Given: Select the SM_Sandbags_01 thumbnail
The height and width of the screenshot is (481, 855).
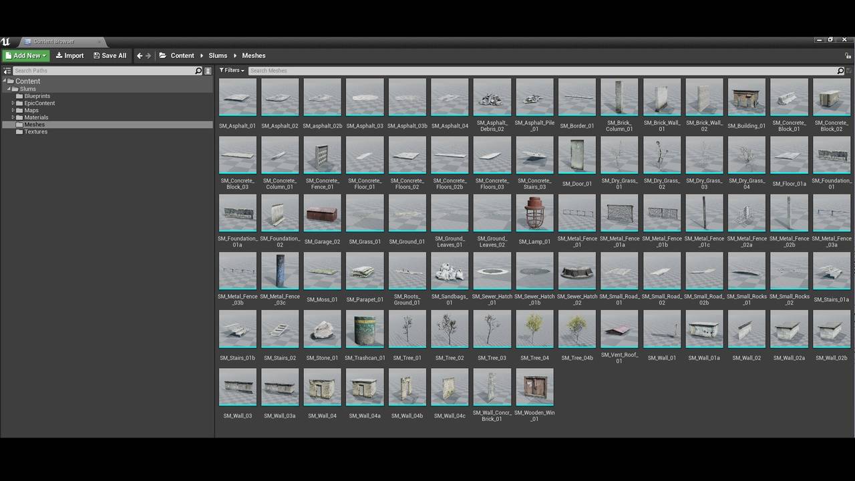Looking at the screenshot, I should point(450,272).
